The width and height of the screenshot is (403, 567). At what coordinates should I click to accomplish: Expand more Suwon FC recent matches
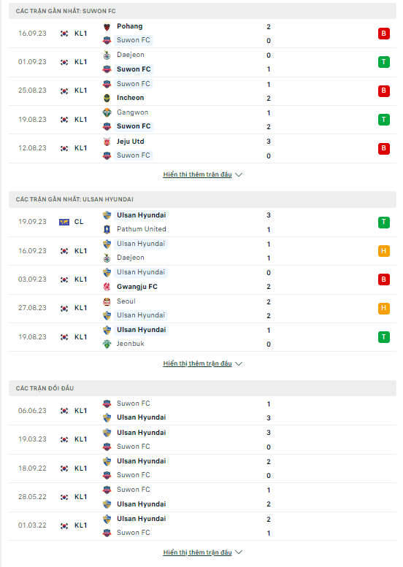tap(202, 174)
